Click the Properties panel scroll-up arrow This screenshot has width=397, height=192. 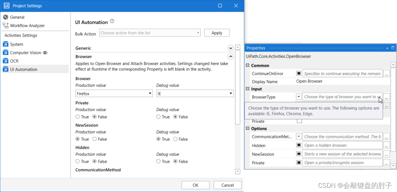tap(393, 64)
